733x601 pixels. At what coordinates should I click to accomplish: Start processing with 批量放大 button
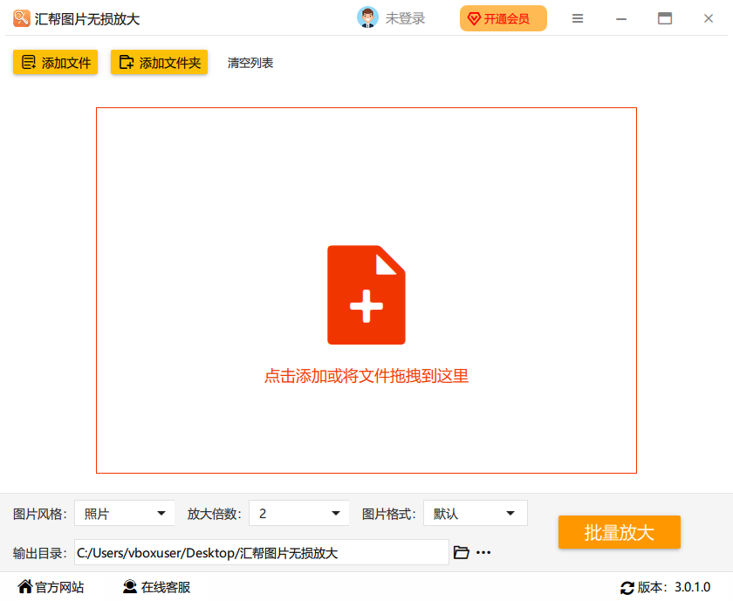click(x=620, y=532)
